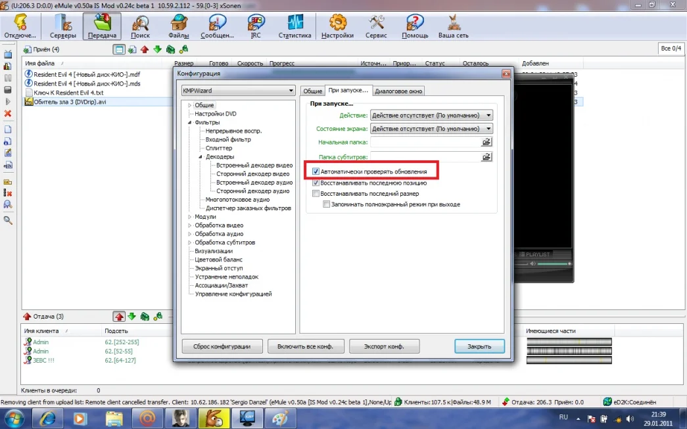687x429 pixels.
Task: Open the Серверы toolbar section in eMule
Action: (x=62, y=26)
